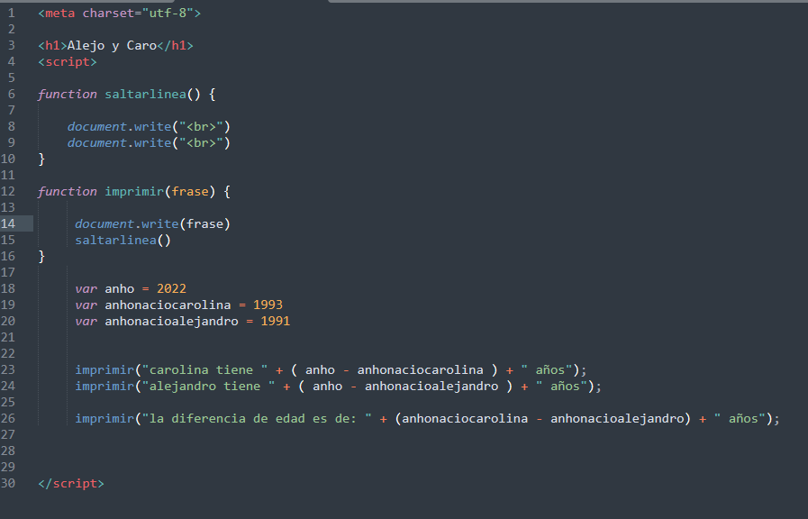This screenshot has width=808, height=519.
Task: Select the value 1991
Action: point(275,321)
